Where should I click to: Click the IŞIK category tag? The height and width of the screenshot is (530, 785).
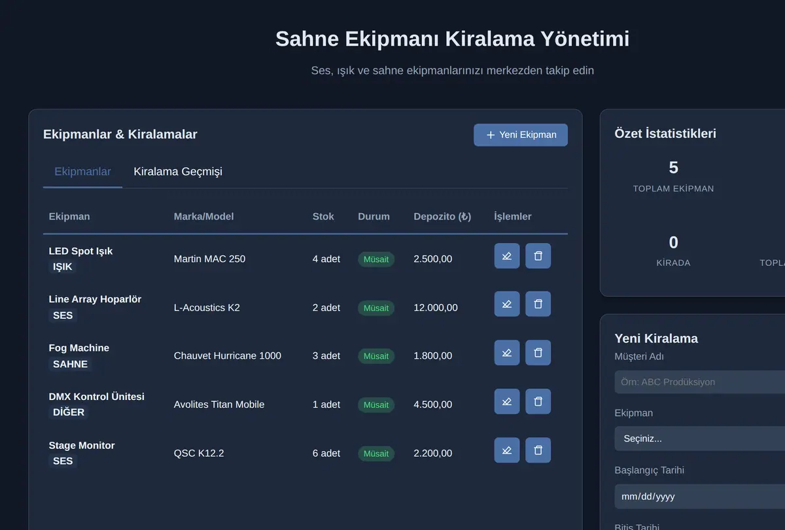pos(63,267)
